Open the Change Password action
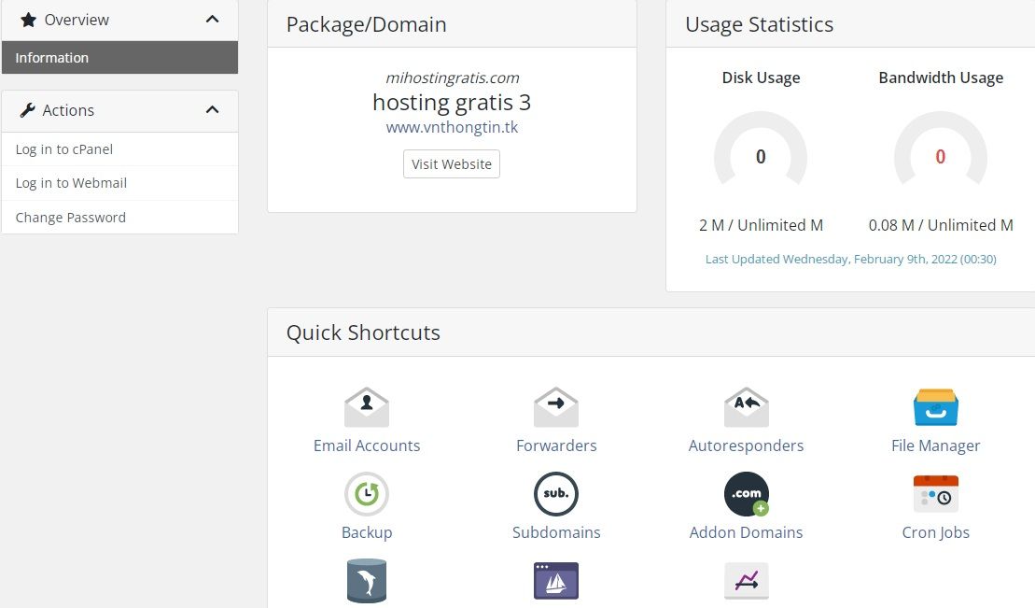The height and width of the screenshot is (608, 1035). point(70,217)
